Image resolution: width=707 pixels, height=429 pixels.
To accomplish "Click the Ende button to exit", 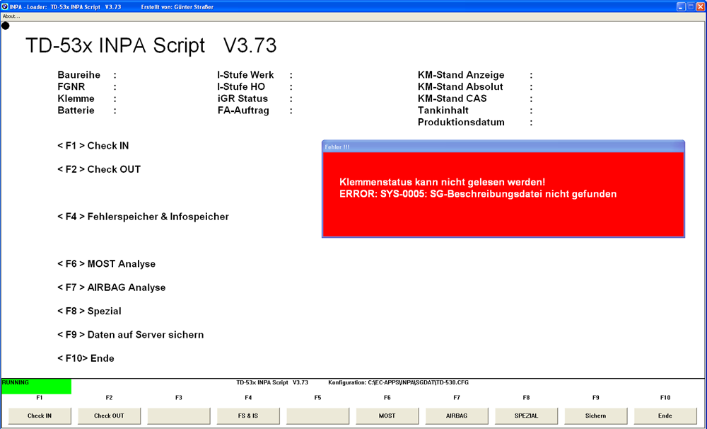I will click(665, 416).
